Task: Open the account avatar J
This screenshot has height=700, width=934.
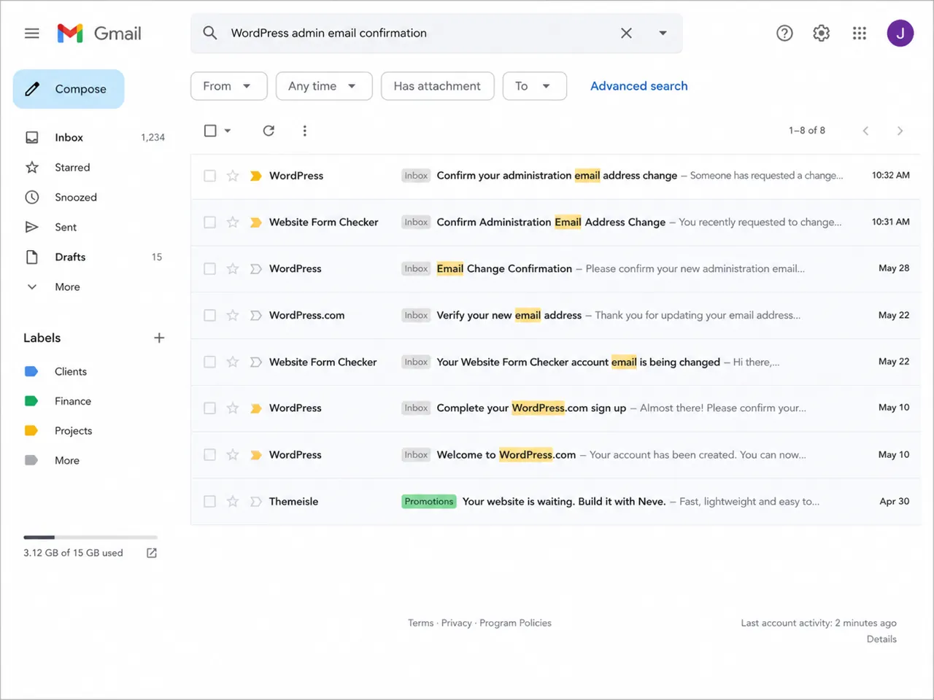Action: click(x=900, y=33)
